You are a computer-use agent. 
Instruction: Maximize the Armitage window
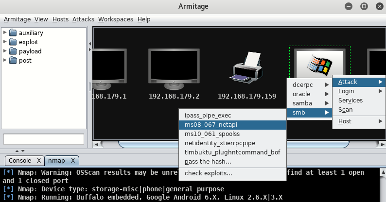pyautogui.click(x=364, y=6)
